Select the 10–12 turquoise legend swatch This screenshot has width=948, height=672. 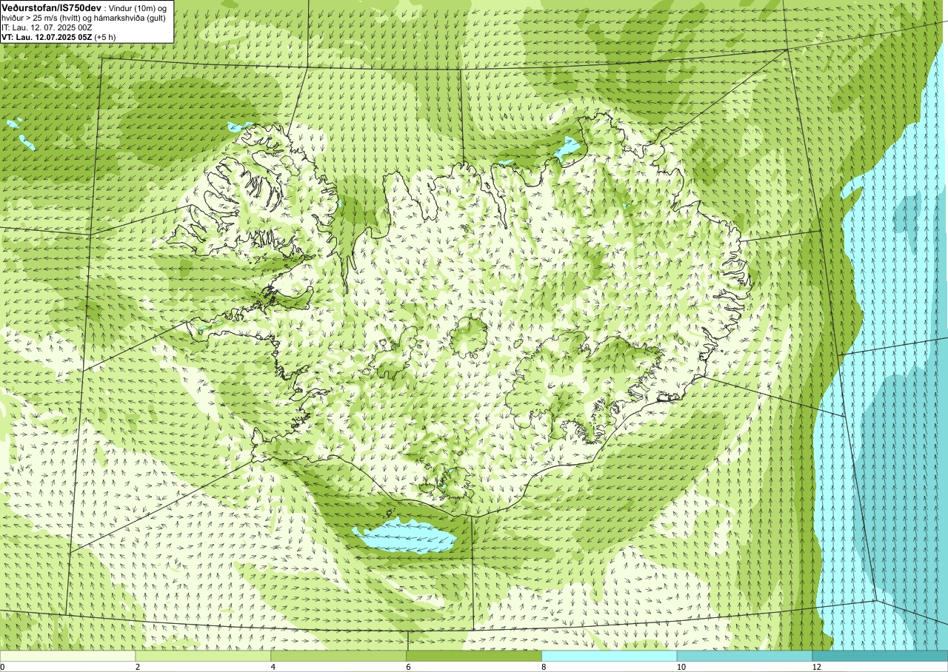(x=744, y=656)
